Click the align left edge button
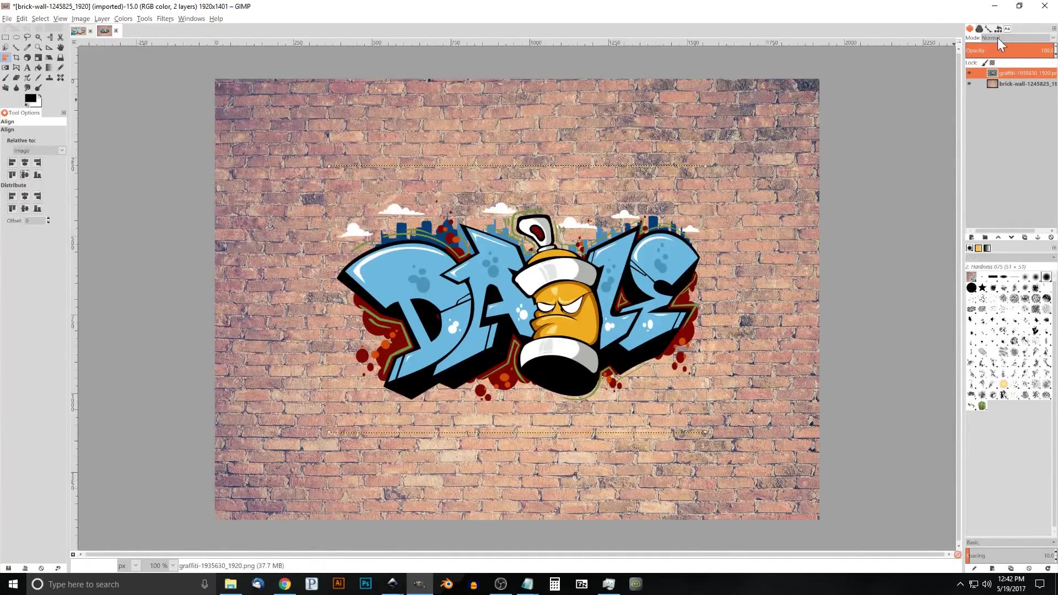 click(12, 163)
